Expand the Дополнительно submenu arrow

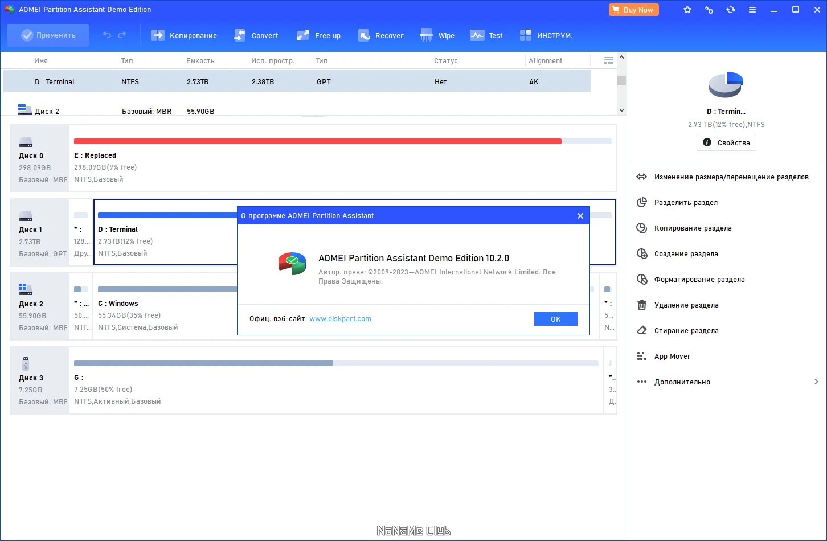(816, 382)
